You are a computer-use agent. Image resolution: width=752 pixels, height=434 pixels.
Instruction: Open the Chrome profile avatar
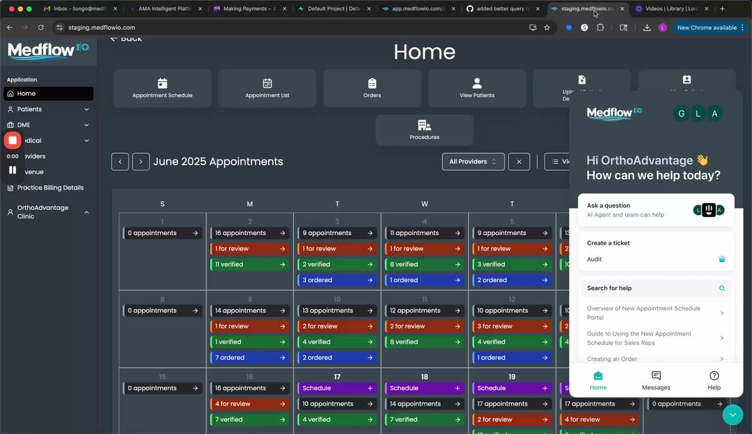[x=663, y=28]
